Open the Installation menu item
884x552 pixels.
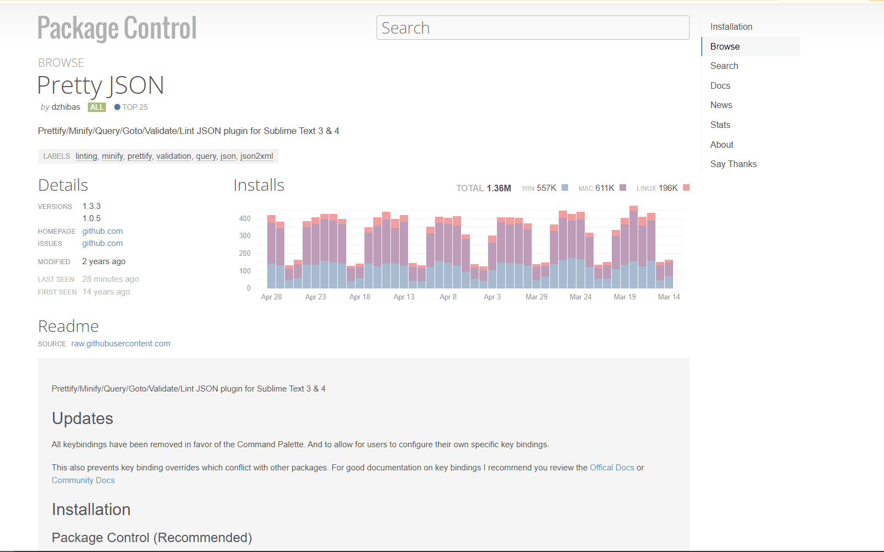[x=731, y=26]
